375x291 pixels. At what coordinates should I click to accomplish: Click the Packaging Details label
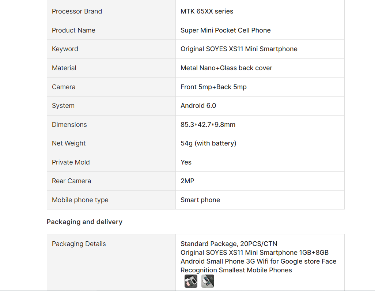pos(79,243)
